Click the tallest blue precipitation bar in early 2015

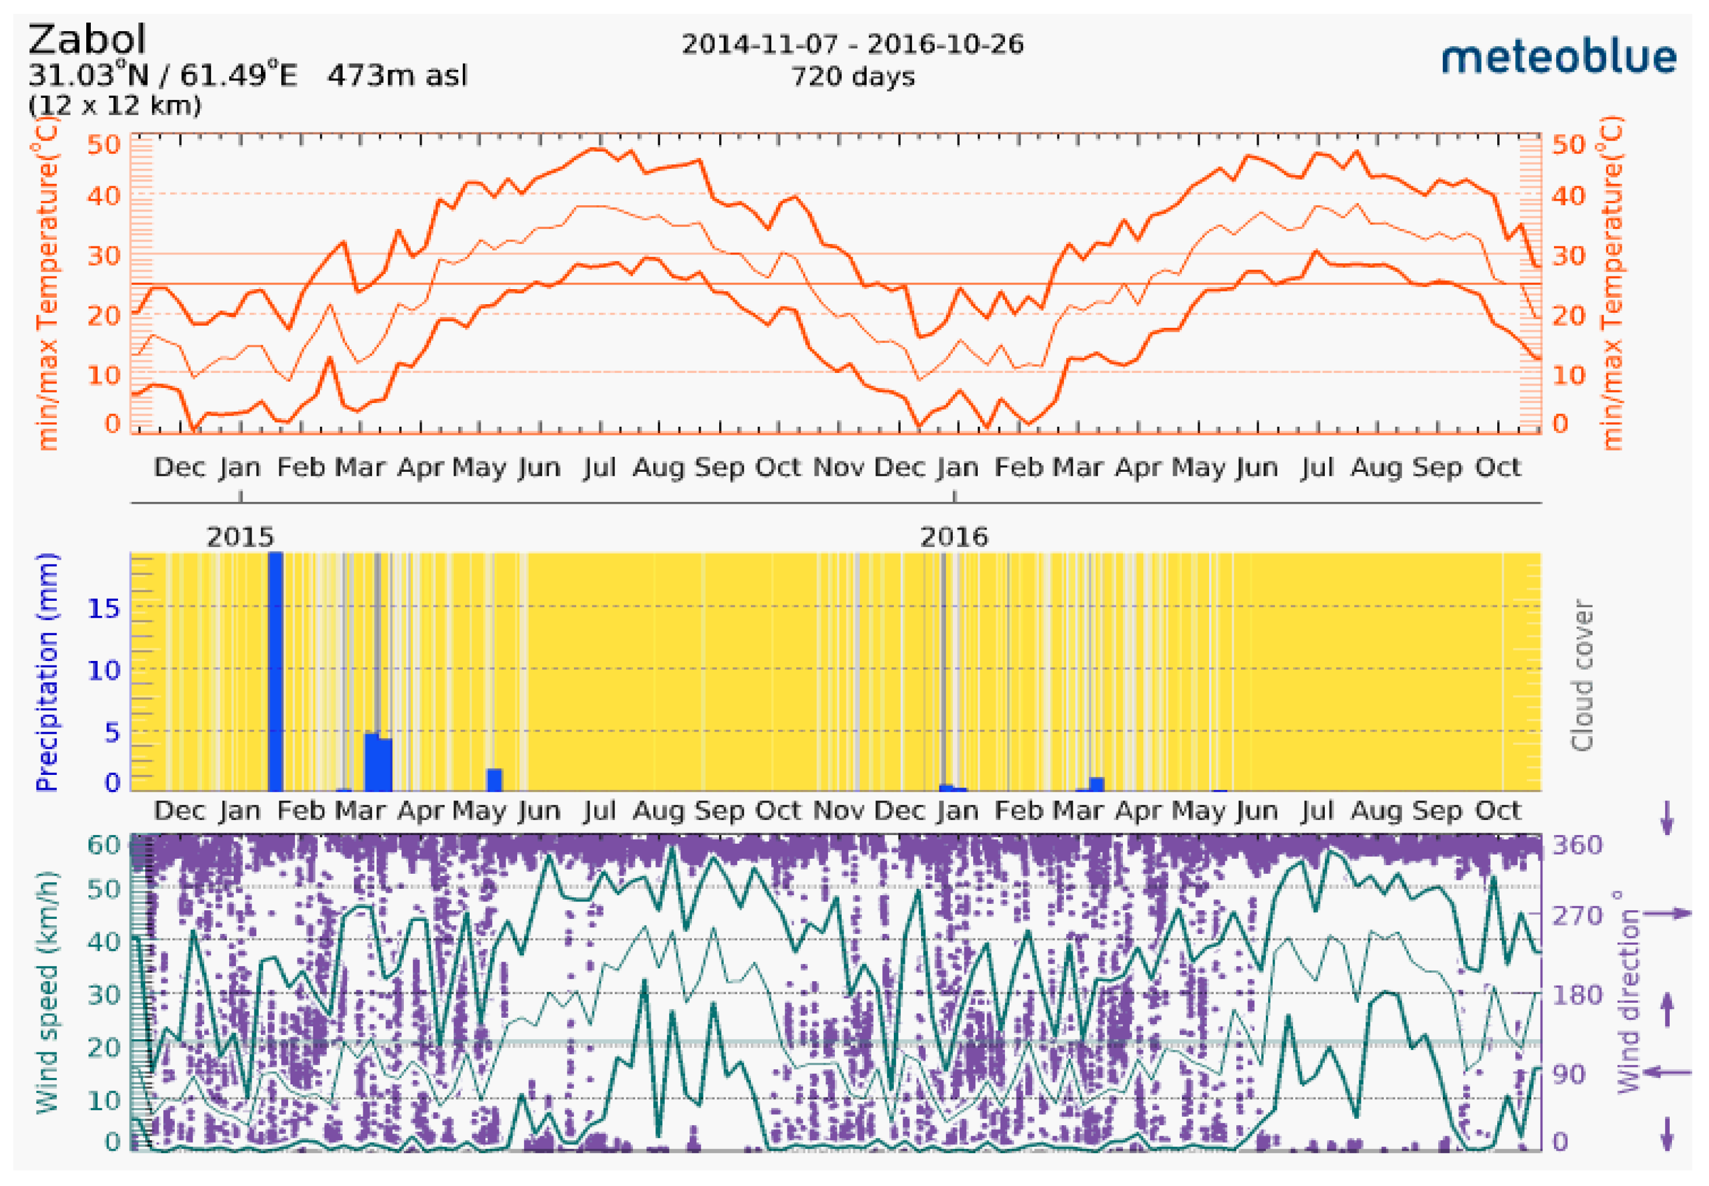tap(275, 671)
